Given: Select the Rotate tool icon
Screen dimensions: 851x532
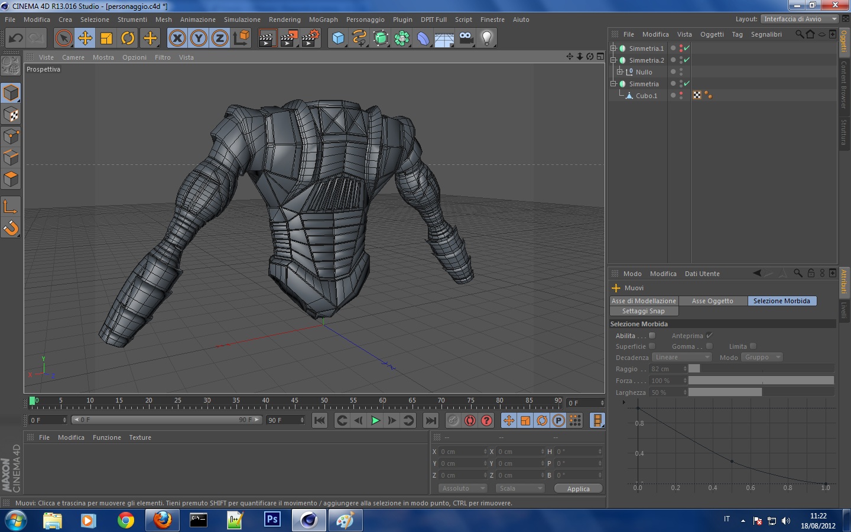Looking at the screenshot, I should 128,38.
